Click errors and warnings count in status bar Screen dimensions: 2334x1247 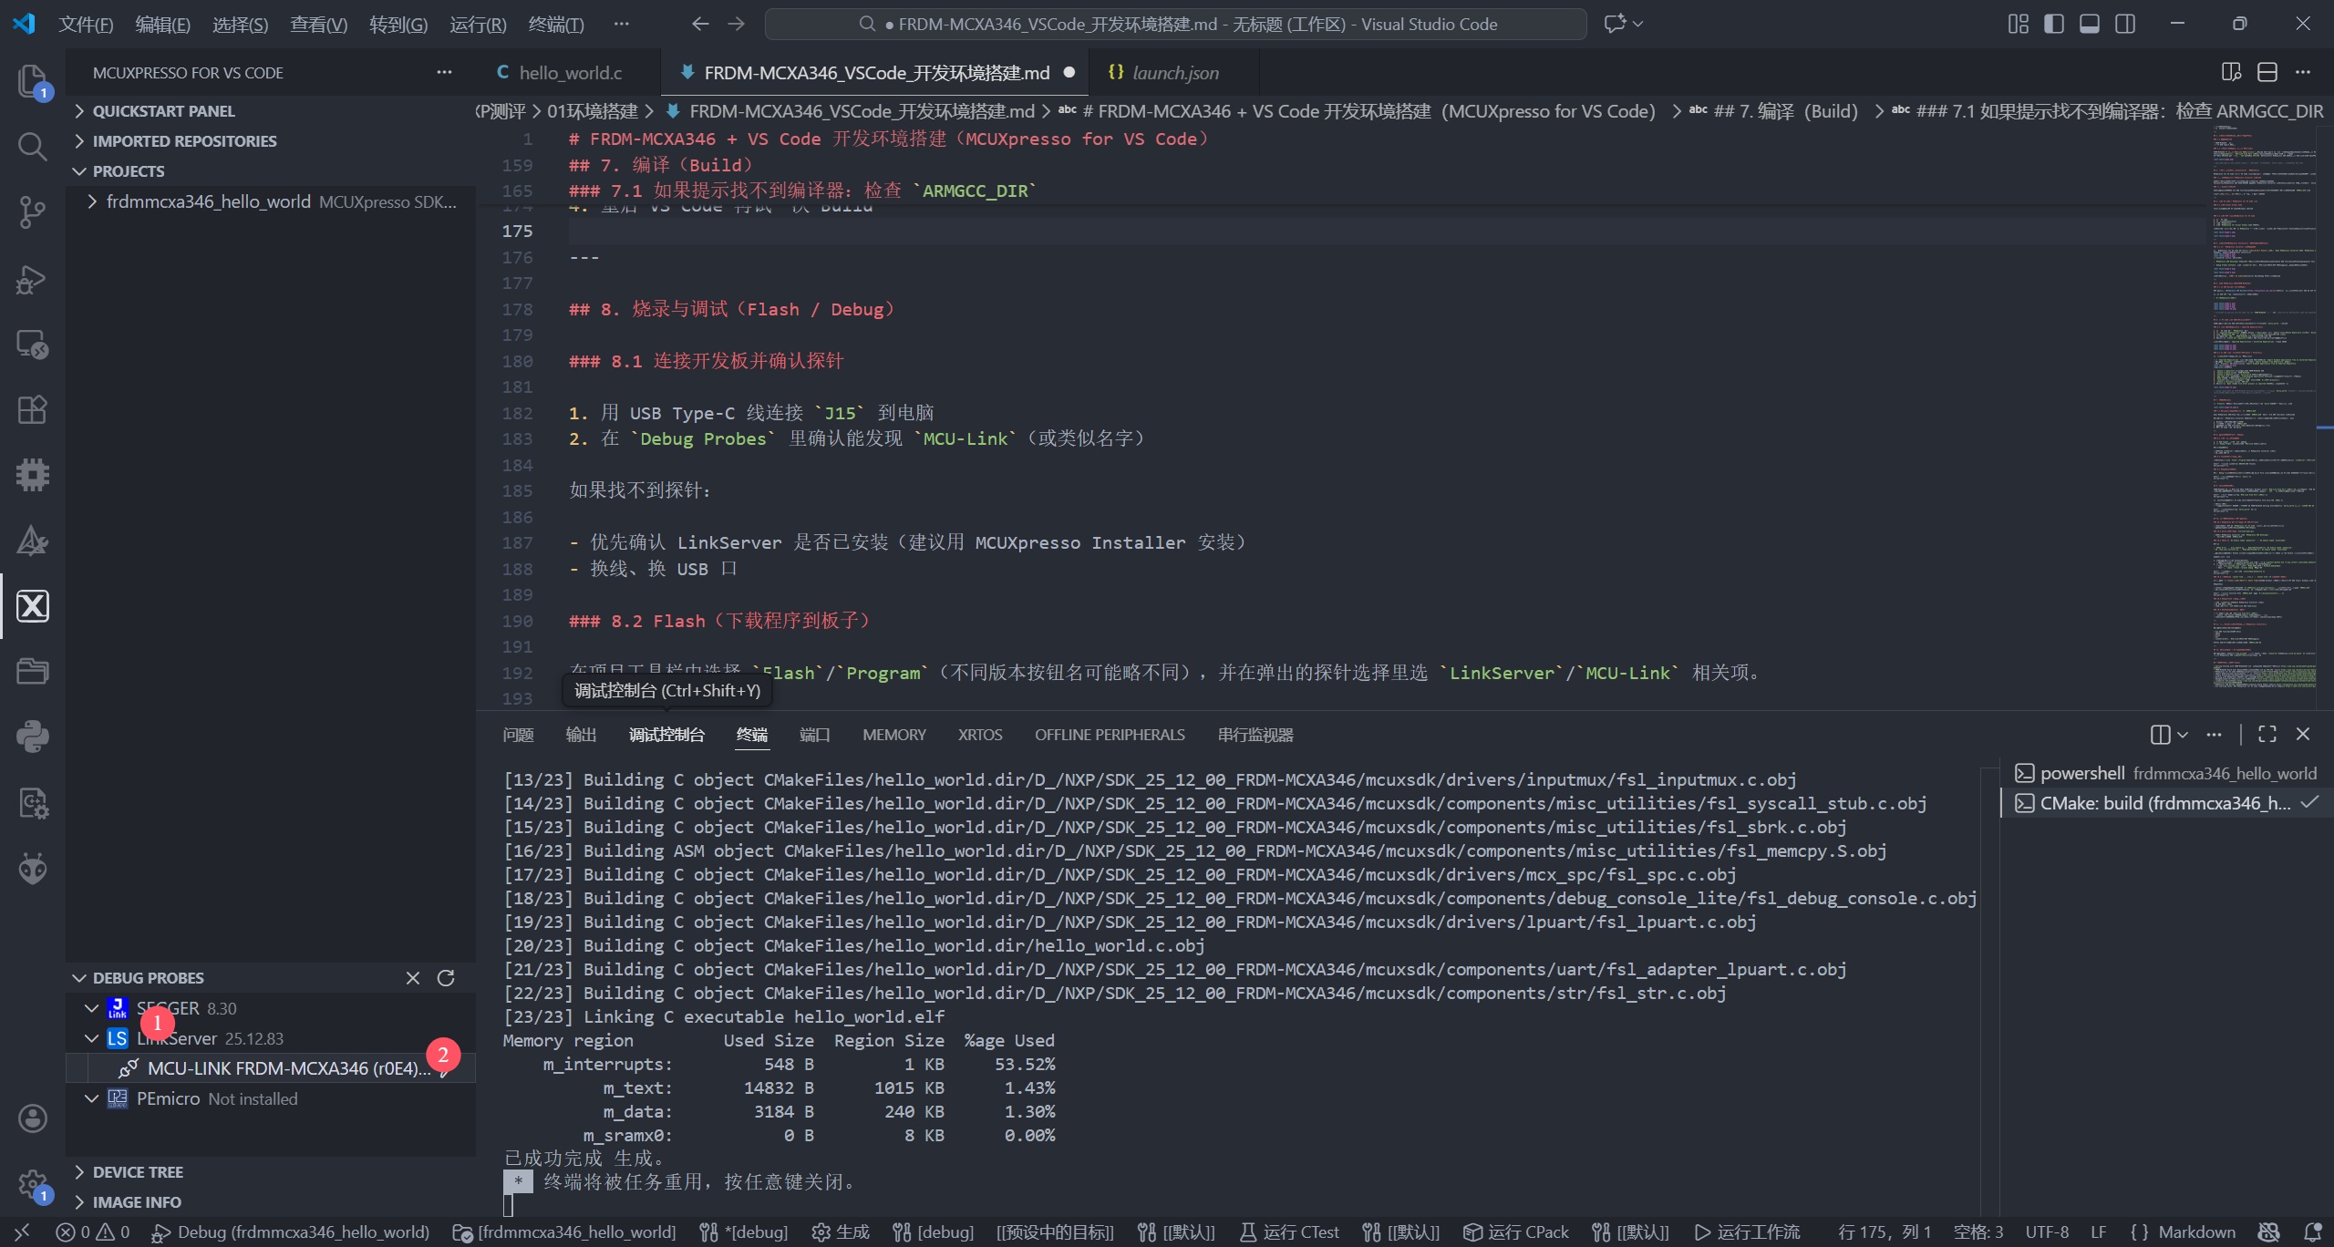click(93, 1232)
